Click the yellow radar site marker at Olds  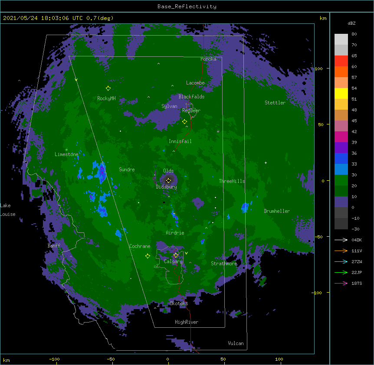168,180
